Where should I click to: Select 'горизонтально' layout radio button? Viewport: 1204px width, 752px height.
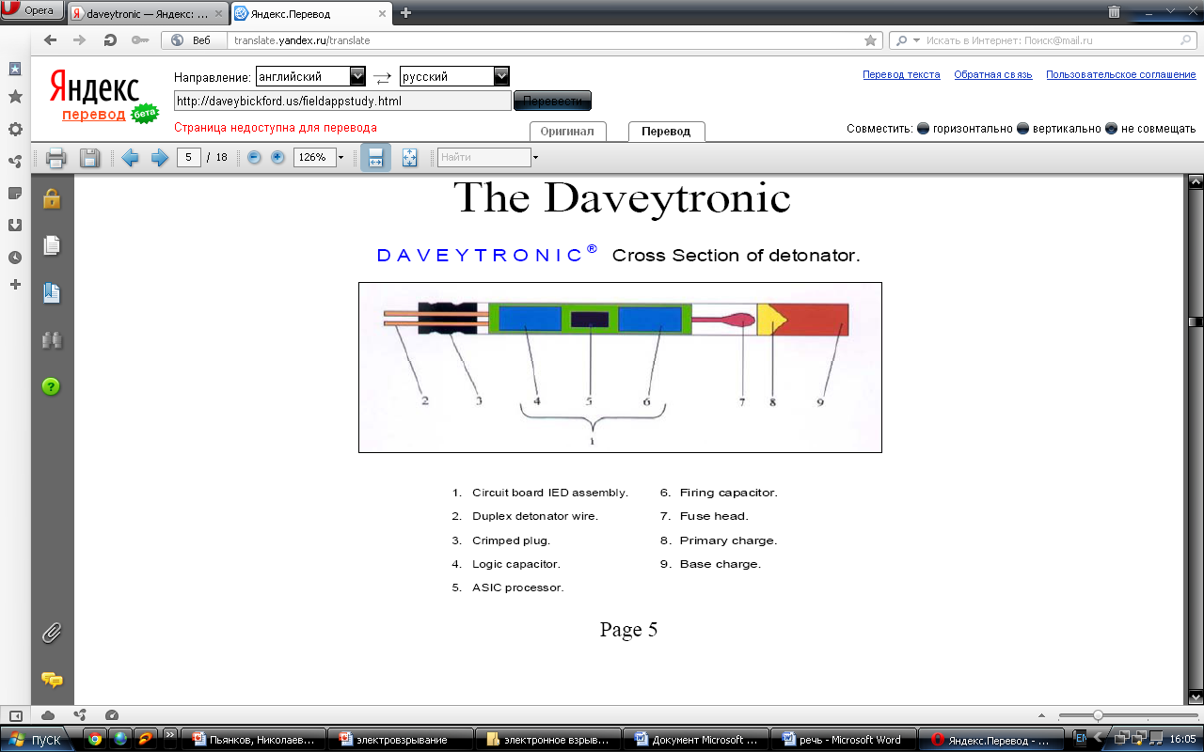[923, 129]
